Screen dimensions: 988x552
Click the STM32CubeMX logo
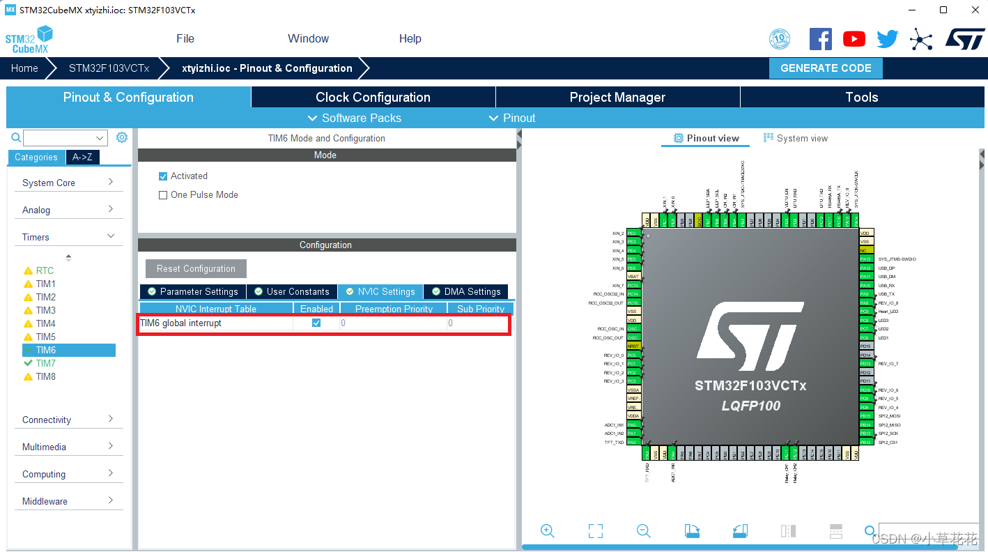[x=30, y=40]
